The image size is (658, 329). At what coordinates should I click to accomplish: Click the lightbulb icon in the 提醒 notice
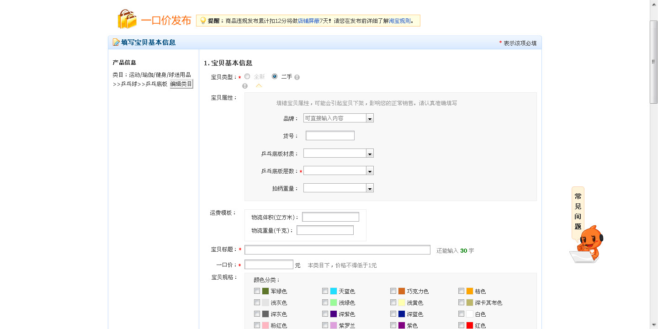pos(203,21)
